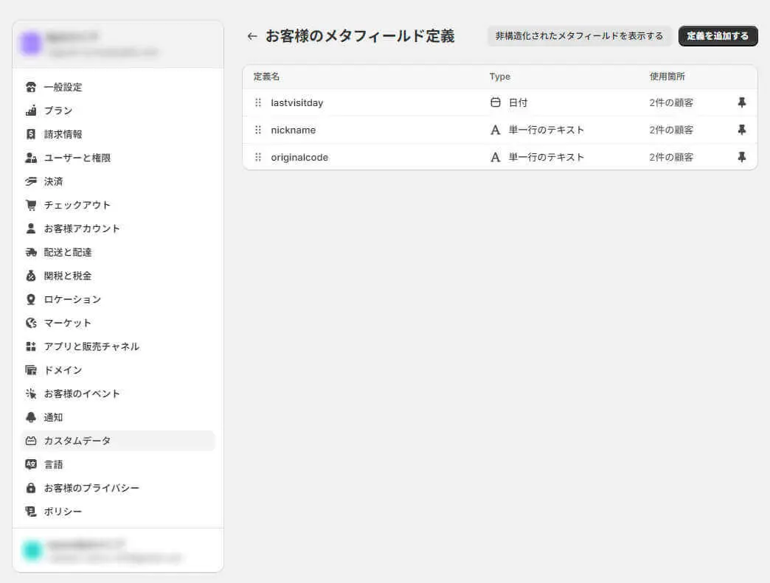Screen dimensions: 770x583
Task: Select 言語 label in sidebar
Action: point(54,464)
